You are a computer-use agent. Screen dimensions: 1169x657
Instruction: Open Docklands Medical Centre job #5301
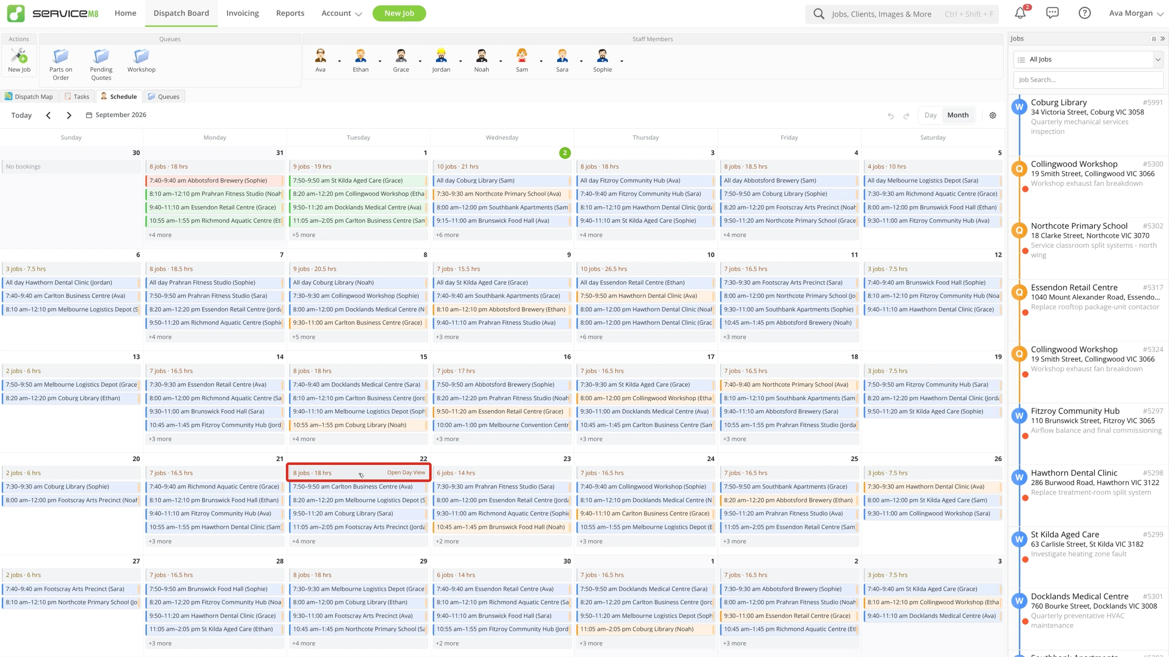(1088, 619)
